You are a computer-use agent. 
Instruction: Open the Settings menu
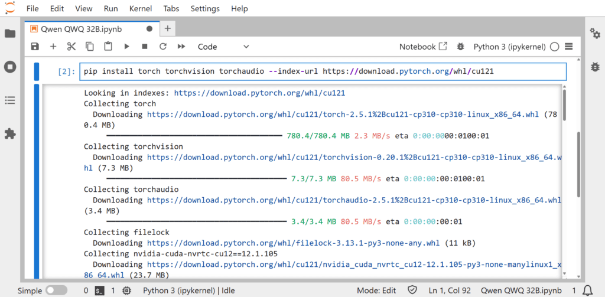click(x=205, y=9)
